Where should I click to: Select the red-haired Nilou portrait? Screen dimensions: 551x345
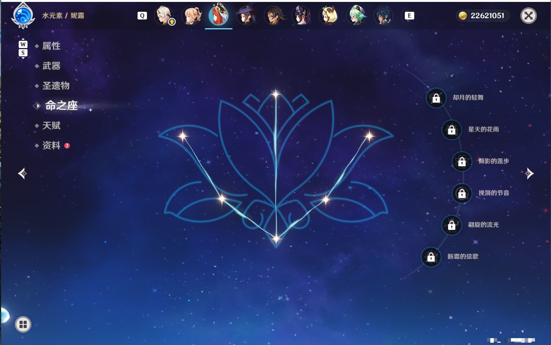219,15
